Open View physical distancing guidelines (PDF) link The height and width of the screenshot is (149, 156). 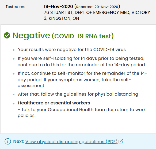click(x=71, y=142)
